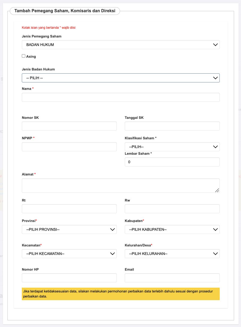241x327 pixels.
Task: Click the Lembar Saham number field
Action: (x=172, y=162)
